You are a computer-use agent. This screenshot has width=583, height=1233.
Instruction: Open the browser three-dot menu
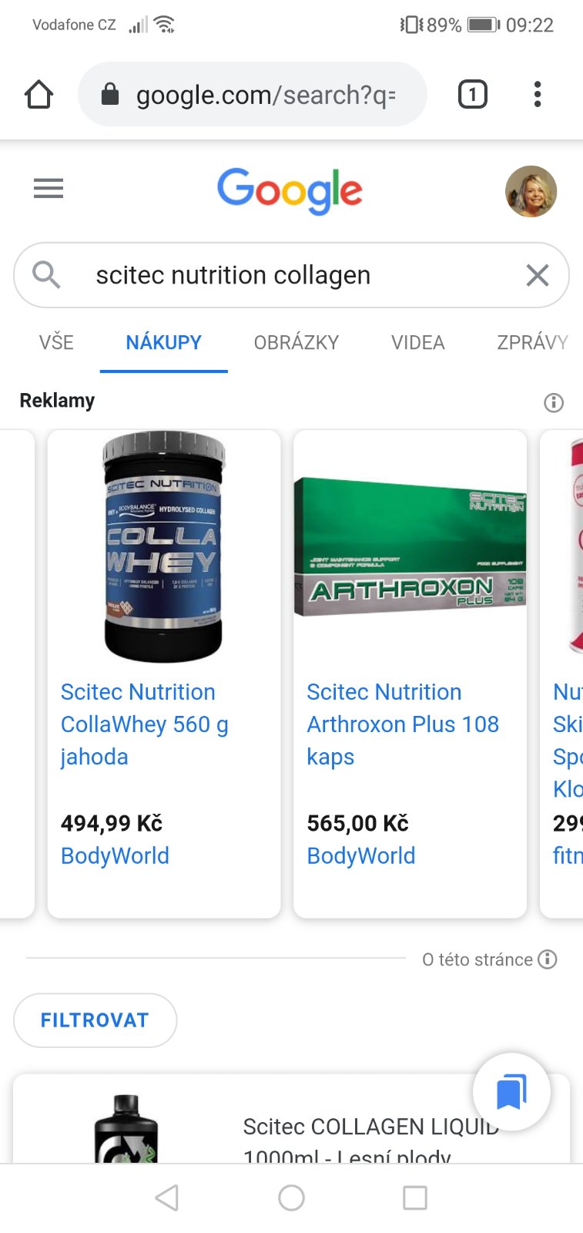tap(538, 95)
